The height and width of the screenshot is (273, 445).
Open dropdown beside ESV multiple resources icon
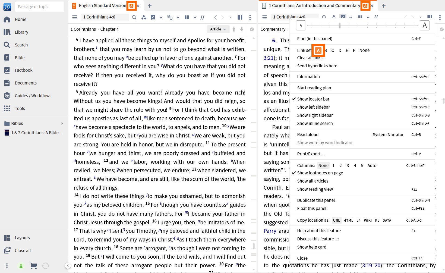point(195,17)
